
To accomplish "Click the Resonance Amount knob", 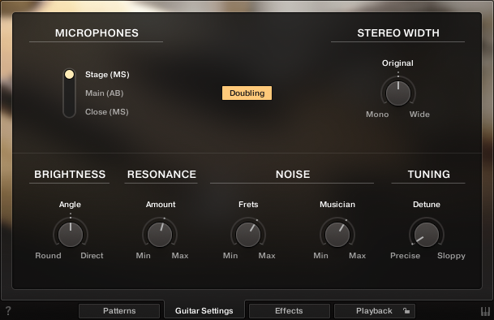I will 160,234.
